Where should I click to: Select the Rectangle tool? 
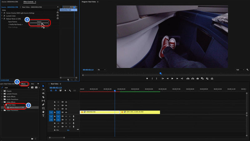pyautogui.click(x=43, y=108)
